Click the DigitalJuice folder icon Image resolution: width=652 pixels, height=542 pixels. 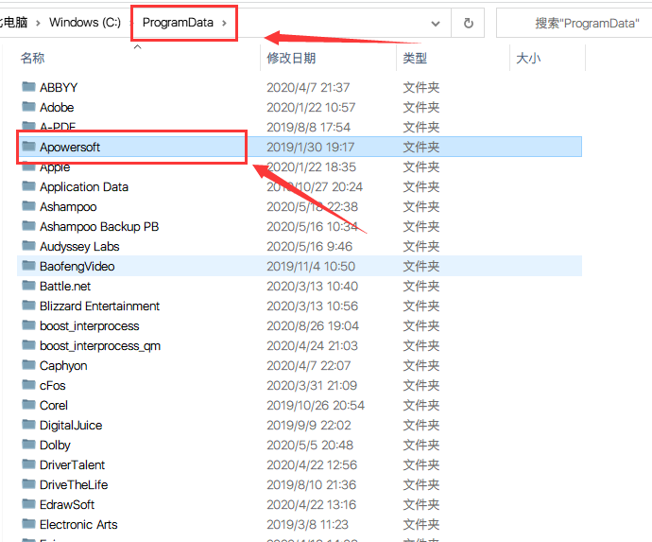click(28, 424)
